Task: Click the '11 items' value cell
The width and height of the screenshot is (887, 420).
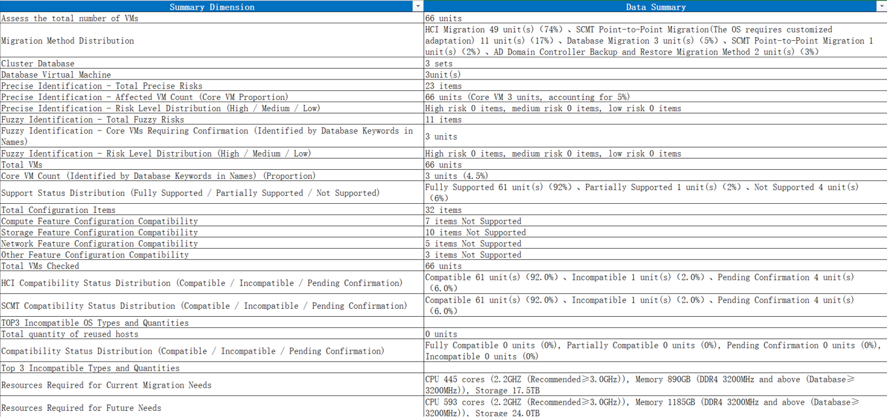Action: 655,120
